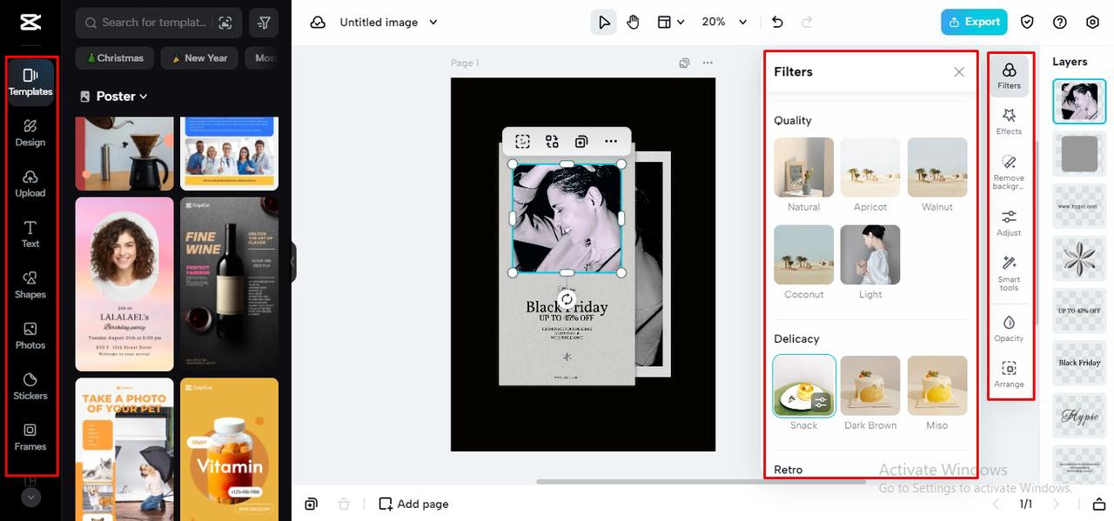Click the undo arrow

778,22
